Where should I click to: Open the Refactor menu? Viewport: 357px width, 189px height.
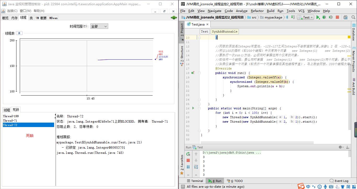click(257, 11)
